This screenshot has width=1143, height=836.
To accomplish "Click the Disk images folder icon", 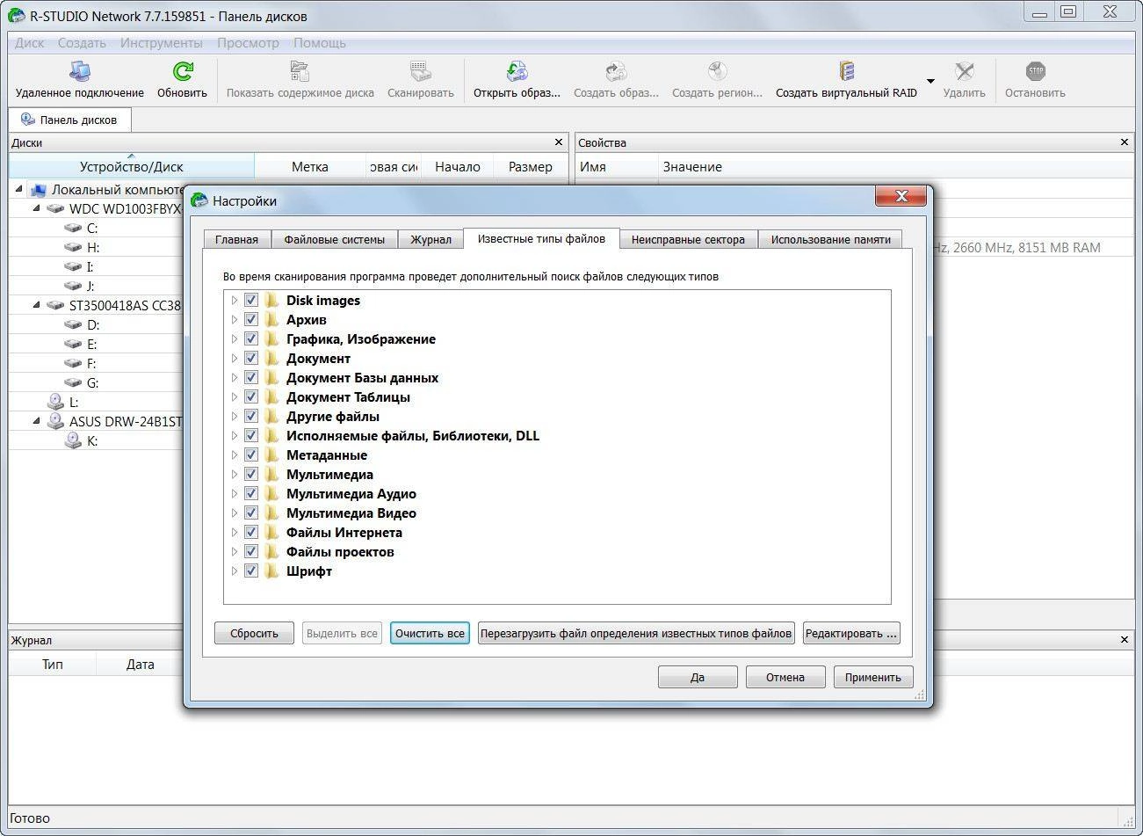I will click(x=271, y=301).
